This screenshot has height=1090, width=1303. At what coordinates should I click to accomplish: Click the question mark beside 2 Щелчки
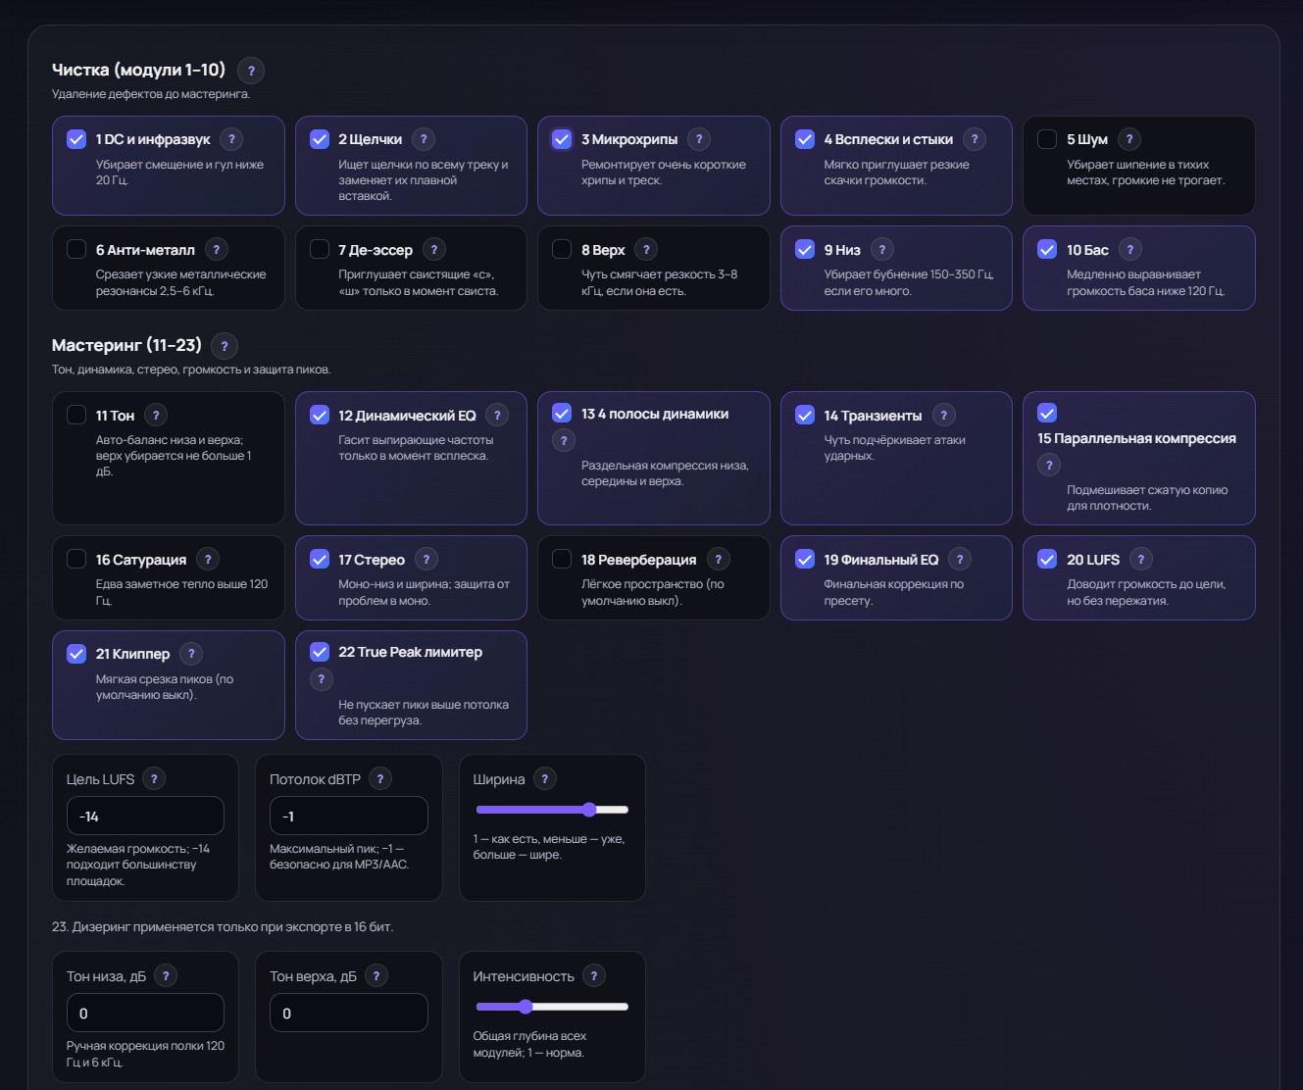click(x=424, y=139)
